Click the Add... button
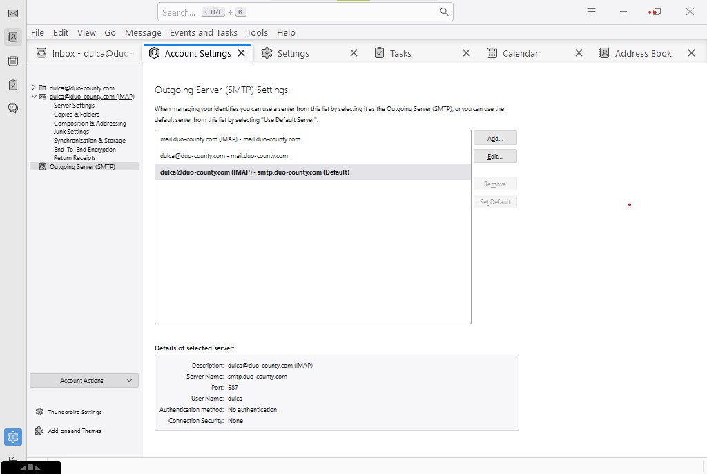Viewport: 707px width, 474px height. [x=495, y=138]
